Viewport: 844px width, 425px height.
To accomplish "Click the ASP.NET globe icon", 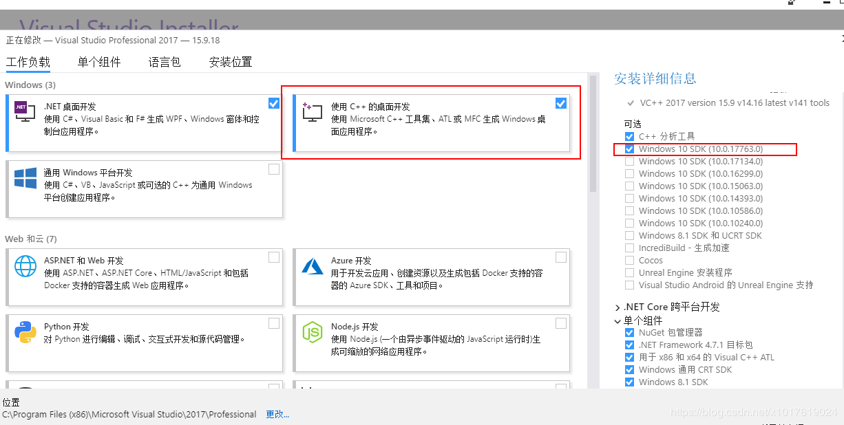I will coord(25,265).
